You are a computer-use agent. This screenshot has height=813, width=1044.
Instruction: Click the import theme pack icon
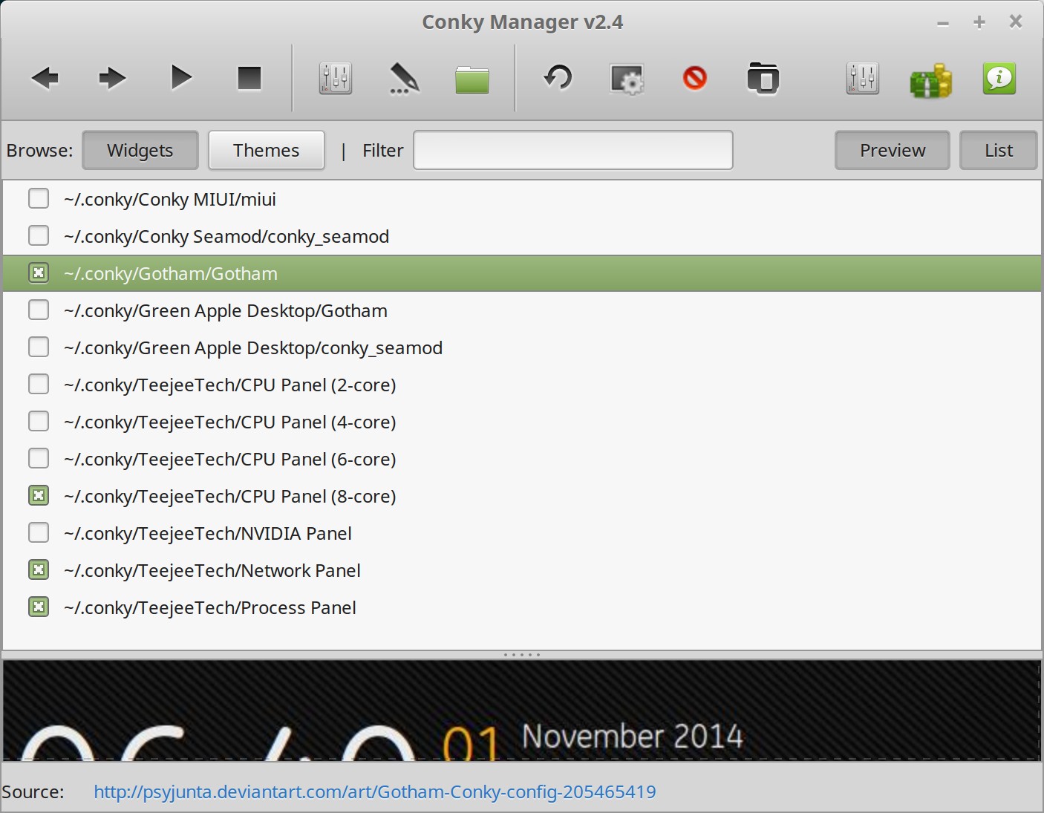763,78
